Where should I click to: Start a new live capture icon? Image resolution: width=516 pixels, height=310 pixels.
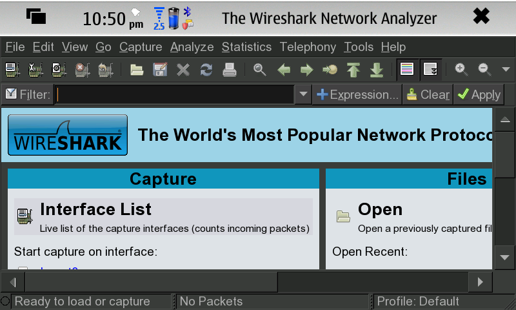pos(59,70)
